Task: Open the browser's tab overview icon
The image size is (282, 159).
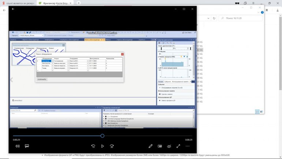Action: 245,3
